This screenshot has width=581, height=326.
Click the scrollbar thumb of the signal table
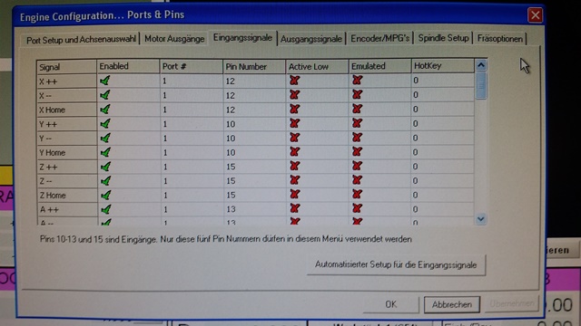pyautogui.click(x=481, y=86)
